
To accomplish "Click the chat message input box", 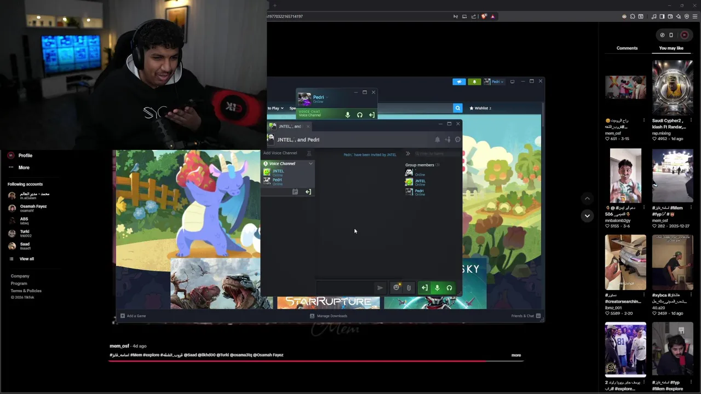I will click(x=346, y=287).
